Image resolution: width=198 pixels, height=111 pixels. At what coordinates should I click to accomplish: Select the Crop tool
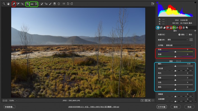28,4
